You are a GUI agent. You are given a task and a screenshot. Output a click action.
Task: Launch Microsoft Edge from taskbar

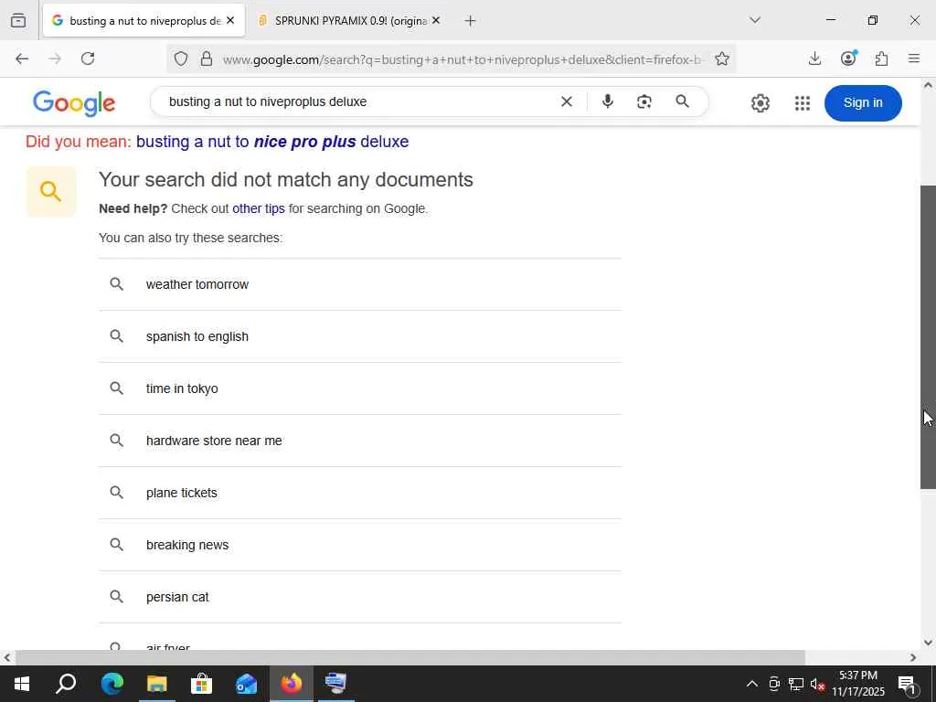coord(112,684)
